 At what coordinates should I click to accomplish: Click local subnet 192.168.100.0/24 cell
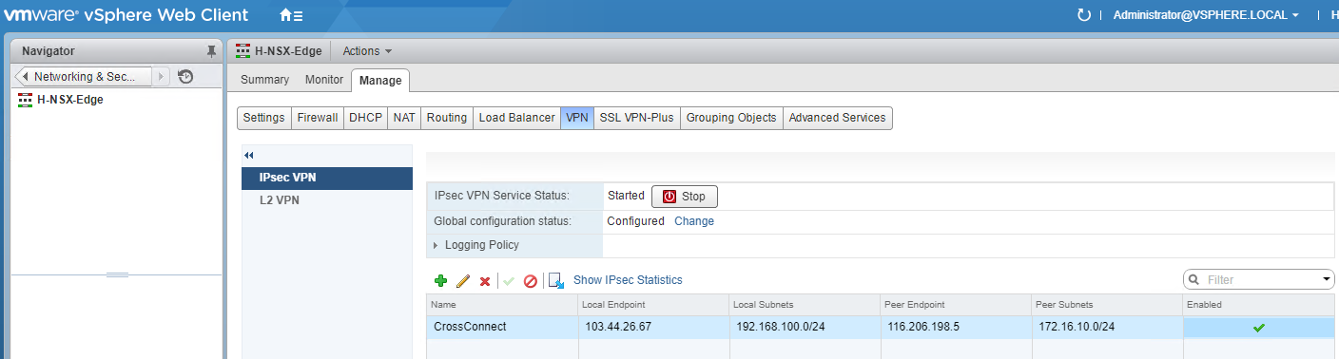tap(805, 327)
